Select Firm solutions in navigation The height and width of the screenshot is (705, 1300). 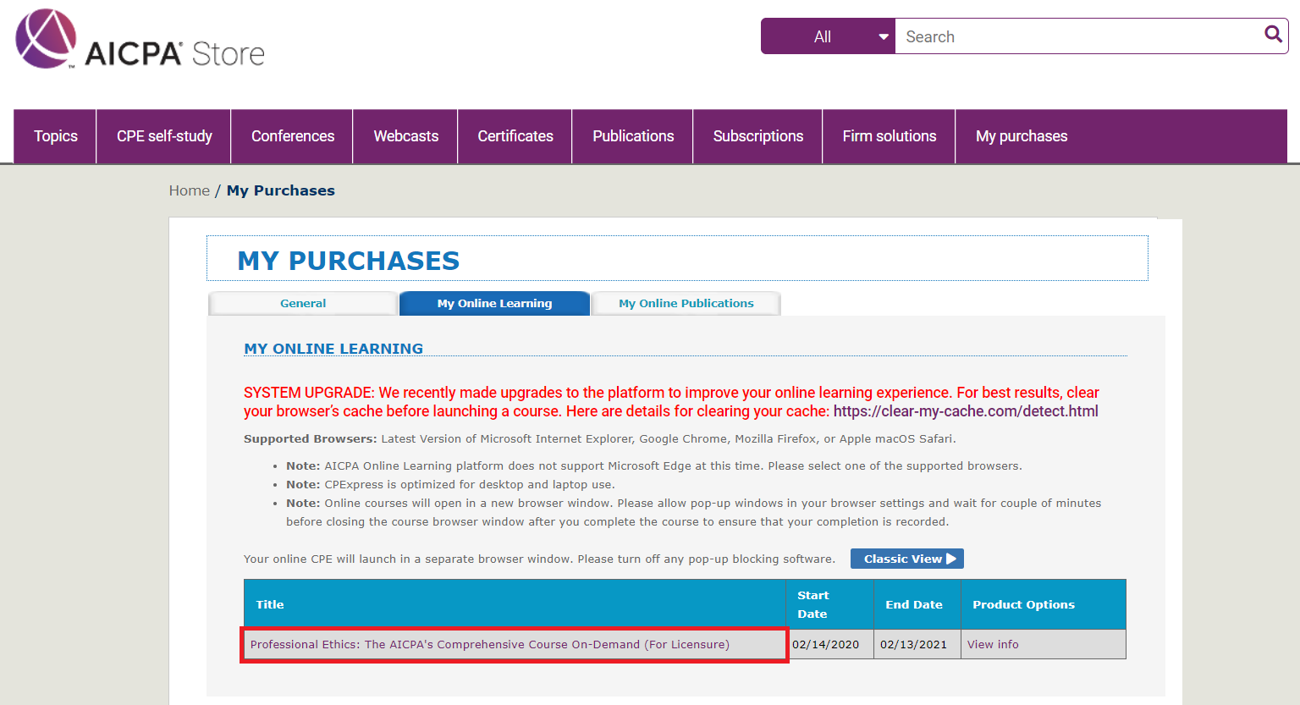pyautogui.click(x=890, y=136)
